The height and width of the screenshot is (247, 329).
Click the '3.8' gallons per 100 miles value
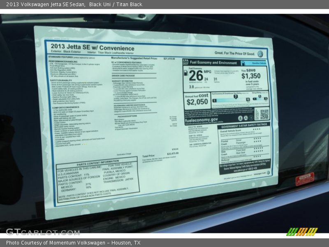click(191, 87)
